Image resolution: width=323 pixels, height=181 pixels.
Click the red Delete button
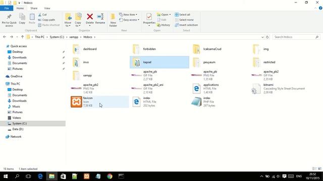pos(90,19)
